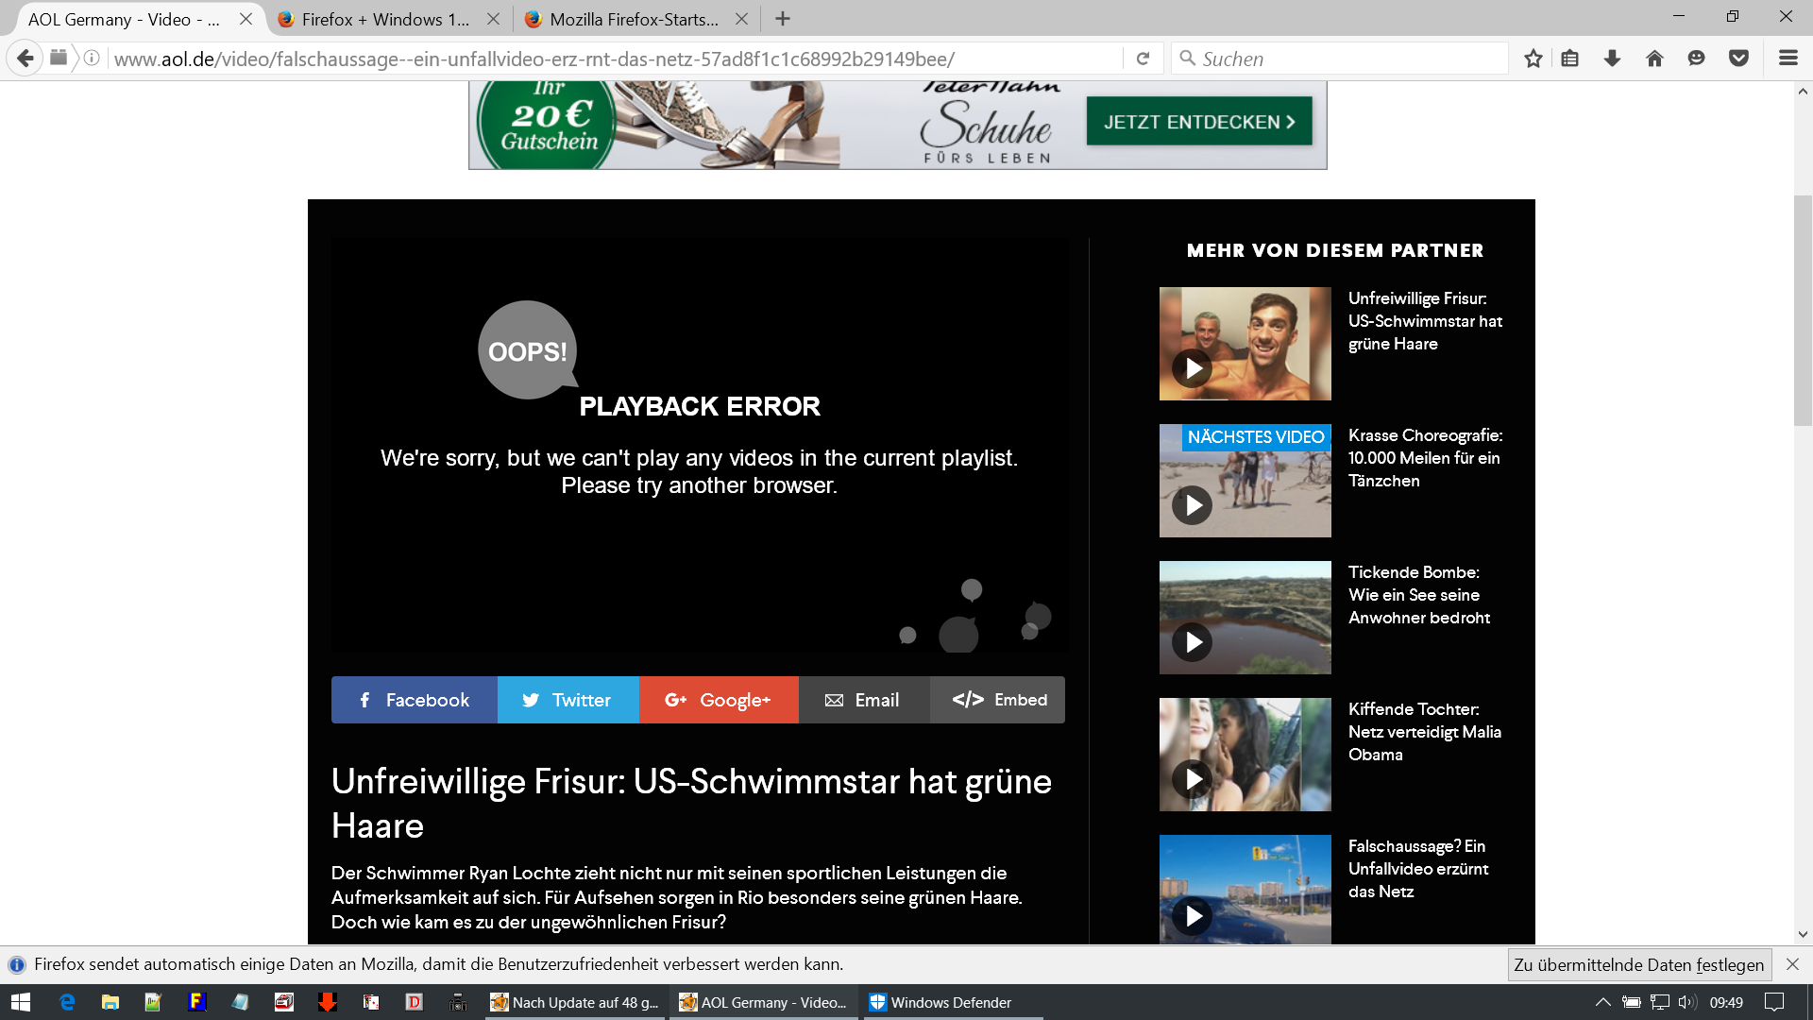Open Kiffende Tochter video link

[x=1424, y=732]
